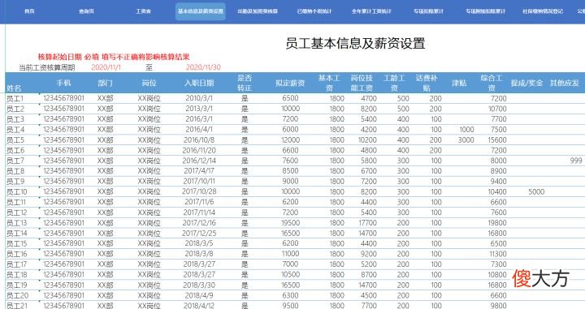Click the 员工5 name cell
This screenshot has width=585, height=309.
pyautogui.click(x=15, y=140)
